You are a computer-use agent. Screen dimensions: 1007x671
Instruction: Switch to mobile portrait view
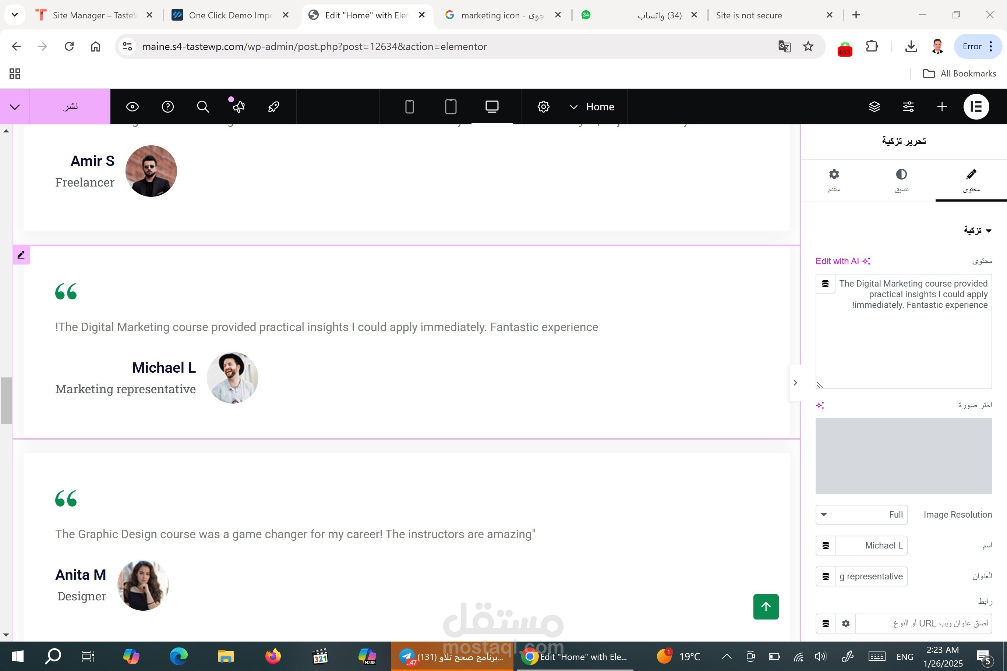tap(409, 107)
